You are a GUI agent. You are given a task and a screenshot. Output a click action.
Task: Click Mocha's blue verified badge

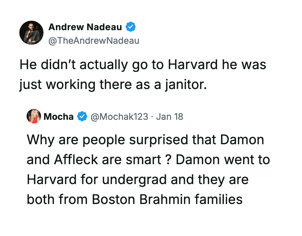click(x=82, y=117)
